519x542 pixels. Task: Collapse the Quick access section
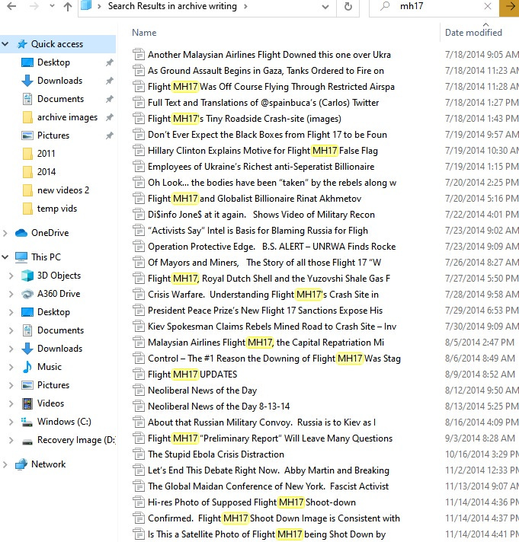5,44
